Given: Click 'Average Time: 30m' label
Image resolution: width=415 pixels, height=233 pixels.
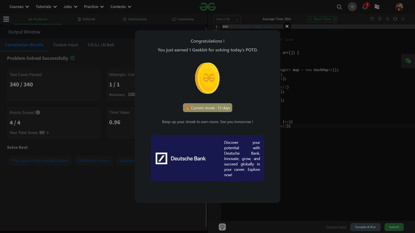Looking at the screenshot, I should point(277,19).
